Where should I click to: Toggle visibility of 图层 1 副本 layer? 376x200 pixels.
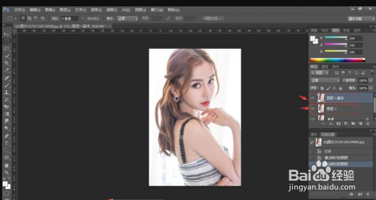[x=313, y=98]
